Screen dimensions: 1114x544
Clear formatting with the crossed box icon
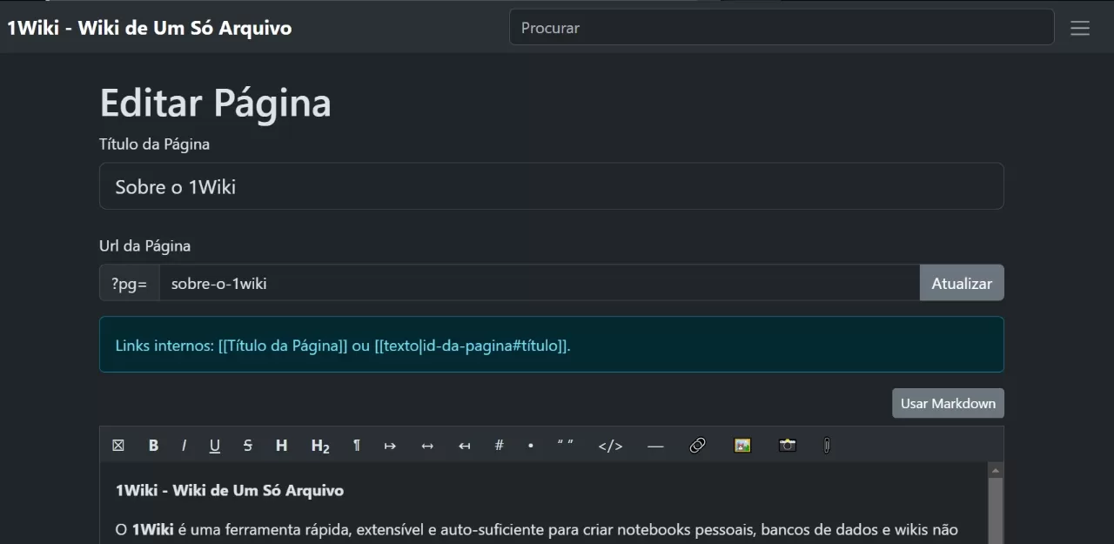(118, 446)
